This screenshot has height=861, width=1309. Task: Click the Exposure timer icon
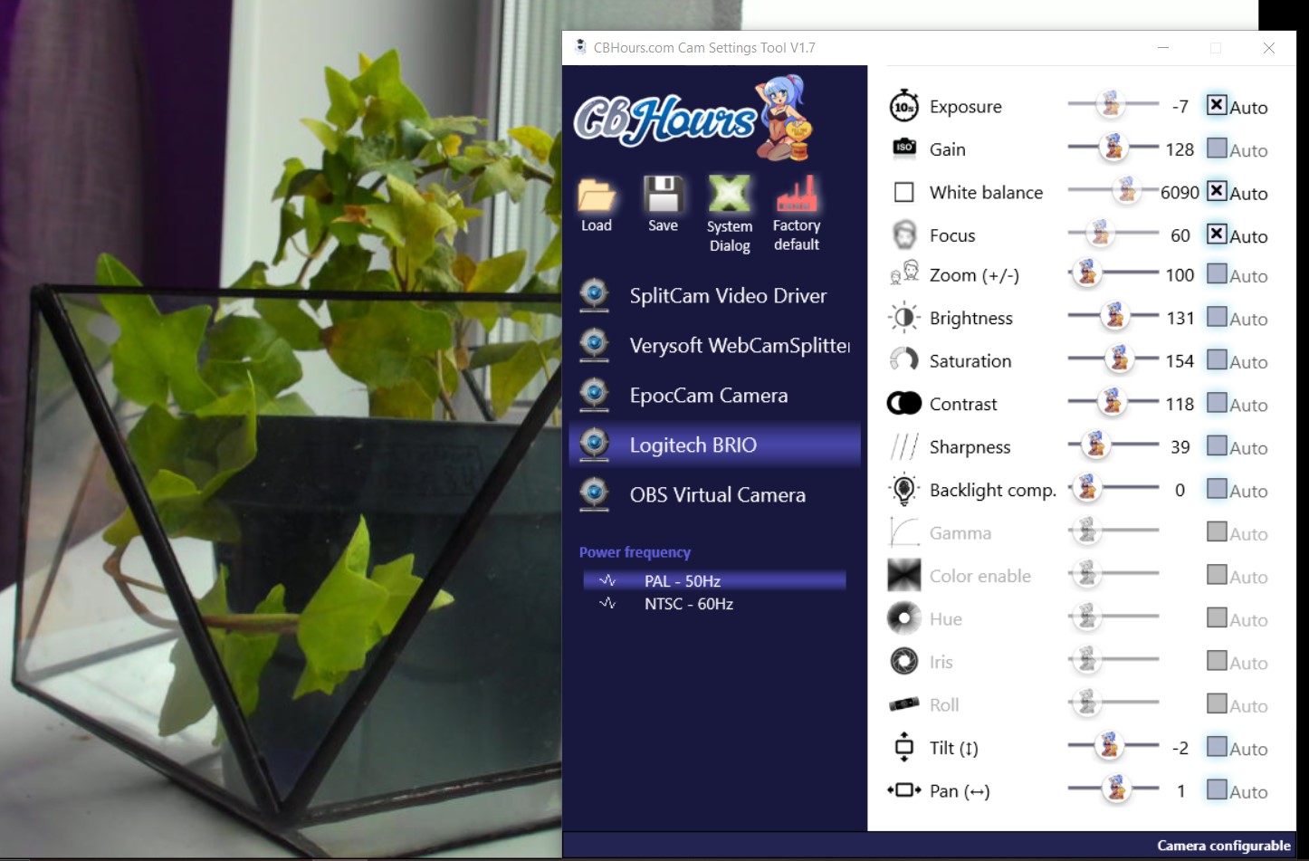click(903, 106)
